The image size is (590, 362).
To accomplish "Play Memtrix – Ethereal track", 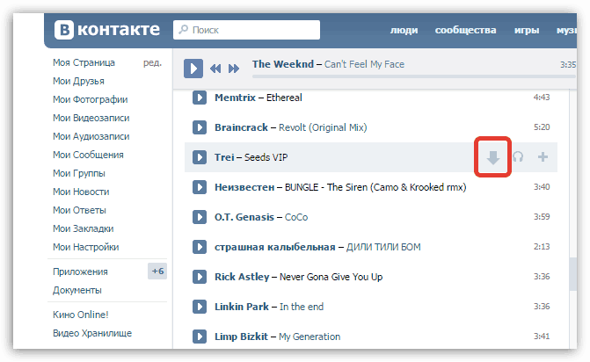I will tap(199, 98).
